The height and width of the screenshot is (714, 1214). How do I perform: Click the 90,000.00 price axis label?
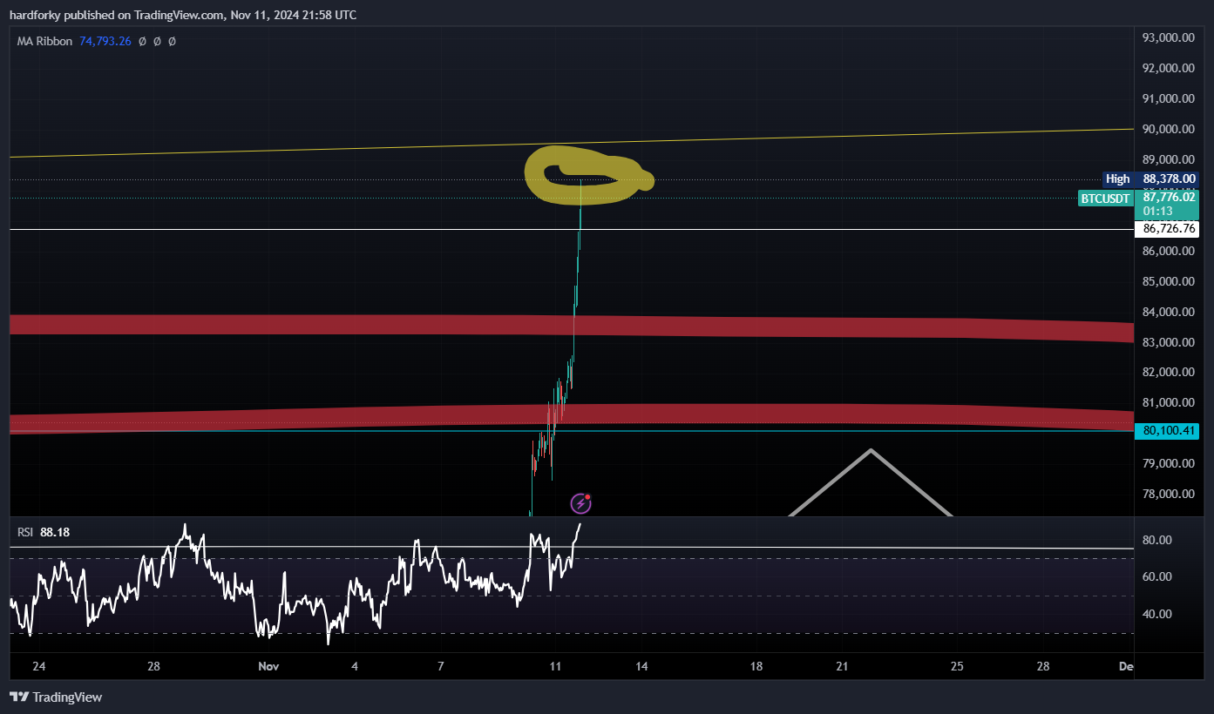click(1169, 129)
